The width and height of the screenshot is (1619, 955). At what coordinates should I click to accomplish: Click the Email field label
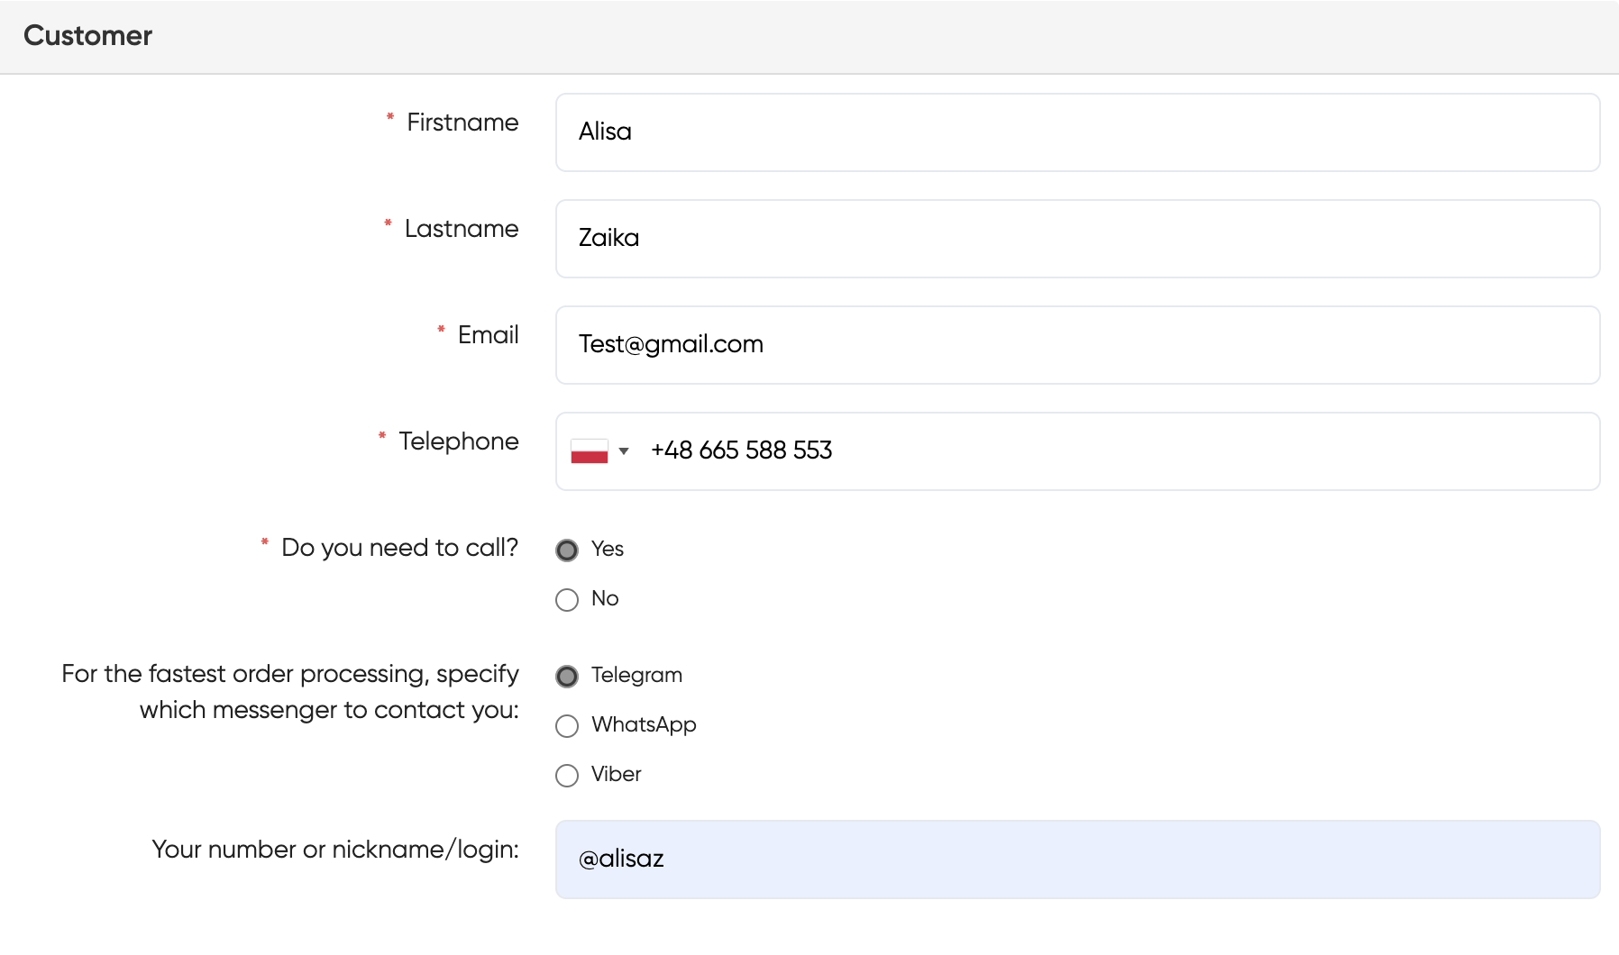pyautogui.click(x=488, y=335)
